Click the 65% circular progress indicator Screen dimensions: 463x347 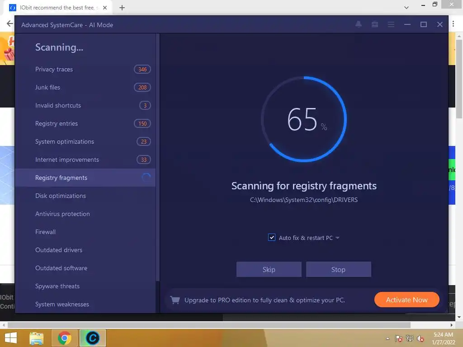click(x=304, y=119)
